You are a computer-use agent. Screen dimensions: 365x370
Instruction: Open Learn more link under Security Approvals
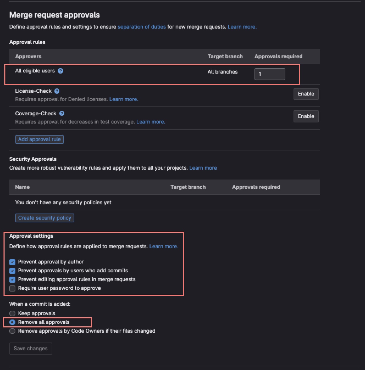[x=203, y=168]
